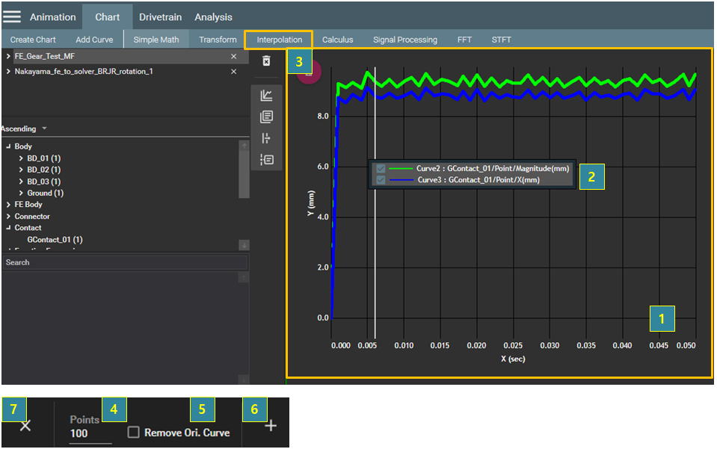Open the Ascending sort dropdown

[x=24, y=128]
